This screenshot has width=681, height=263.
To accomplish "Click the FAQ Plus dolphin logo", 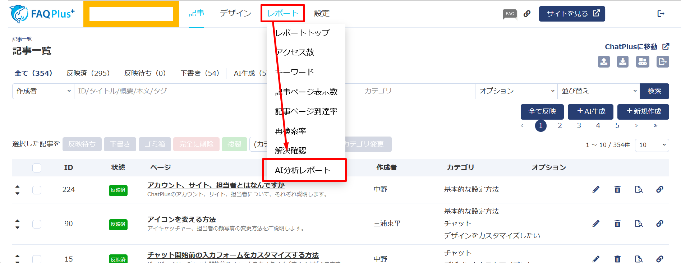I will coord(42,14).
